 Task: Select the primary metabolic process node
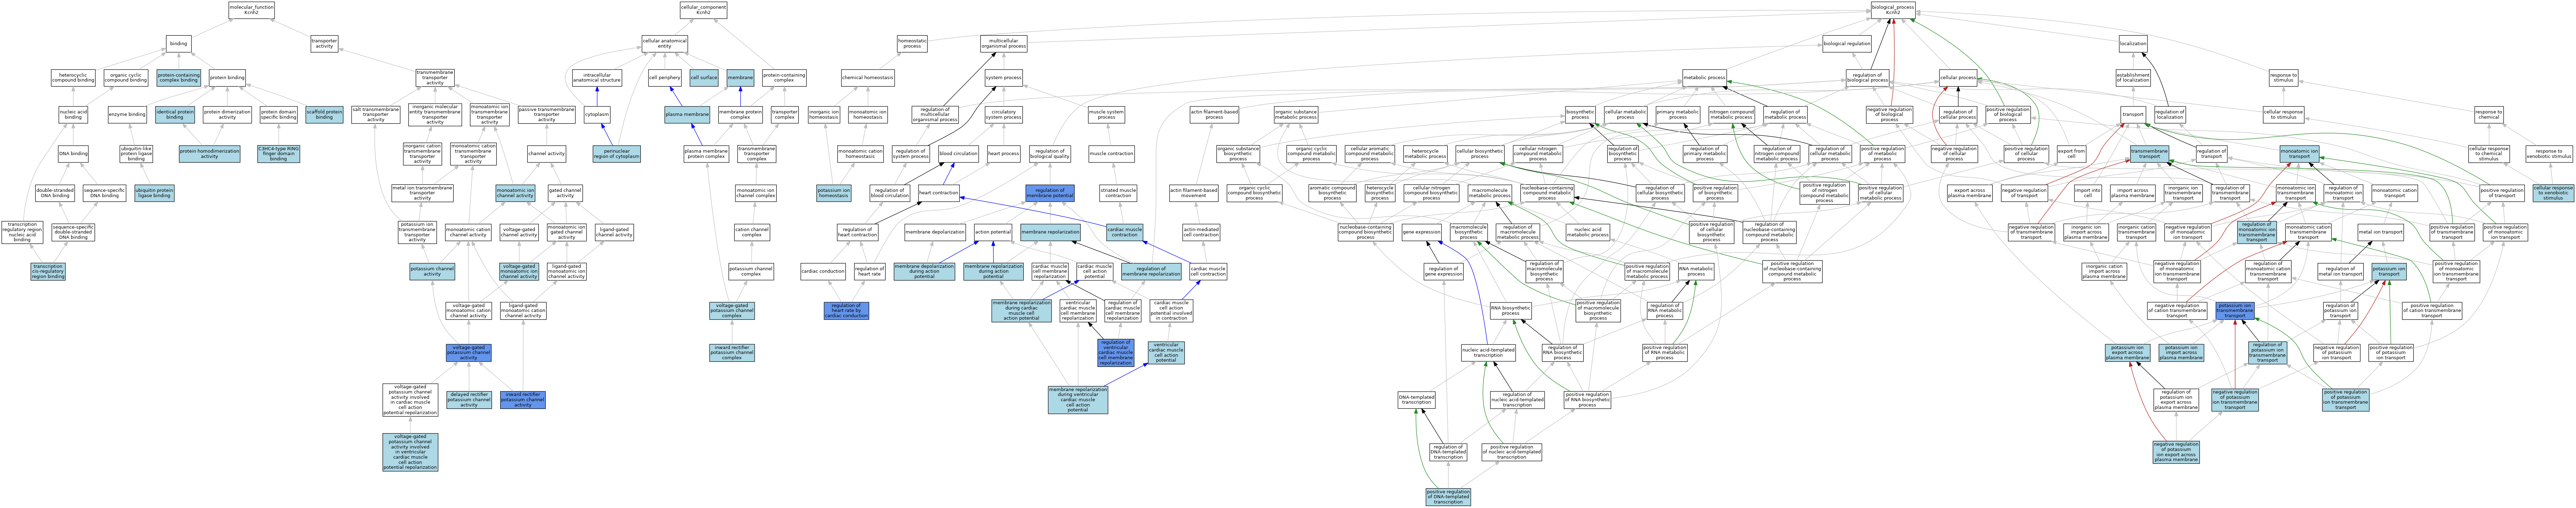click(x=1678, y=115)
